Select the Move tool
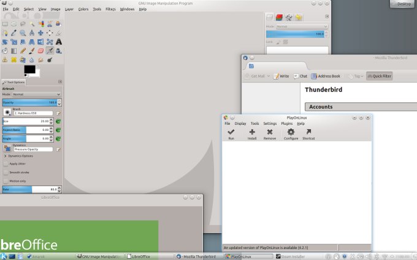 point(40,33)
